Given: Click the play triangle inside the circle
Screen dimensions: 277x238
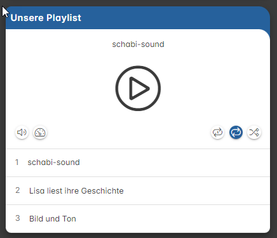Looking at the screenshot, I should pyautogui.click(x=138, y=88).
